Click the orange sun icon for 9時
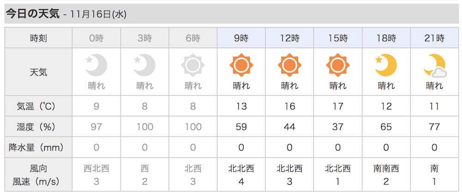The image size is (462, 195). [x=241, y=65]
